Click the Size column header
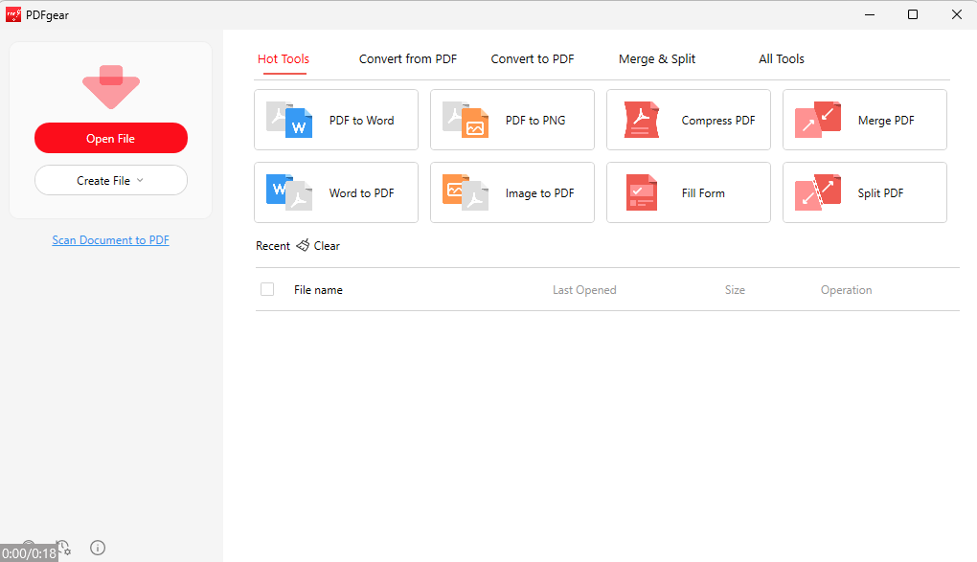Image resolution: width=977 pixels, height=562 pixels. click(735, 290)
